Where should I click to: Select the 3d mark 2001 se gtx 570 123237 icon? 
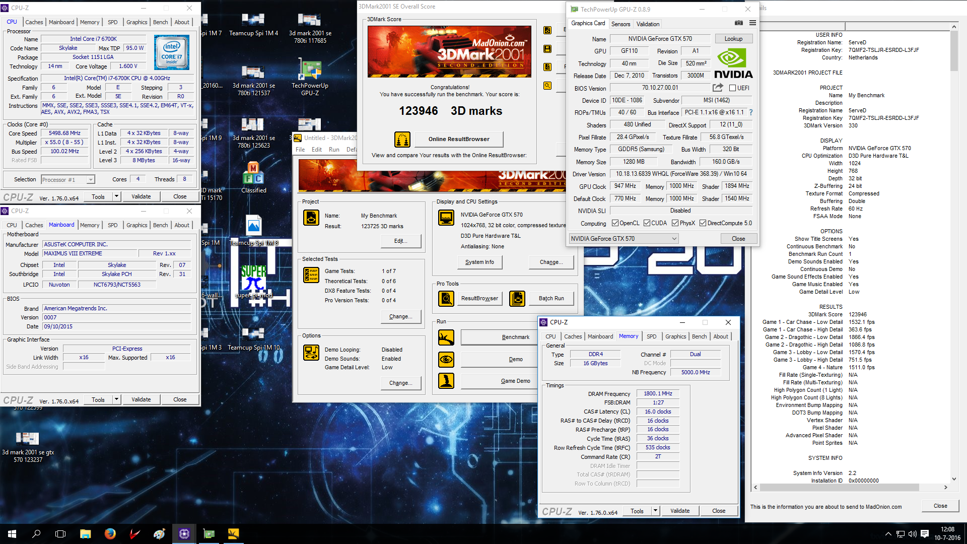tap(28, 447)
